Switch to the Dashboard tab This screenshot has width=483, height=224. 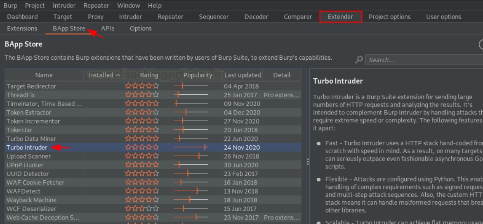22,17
